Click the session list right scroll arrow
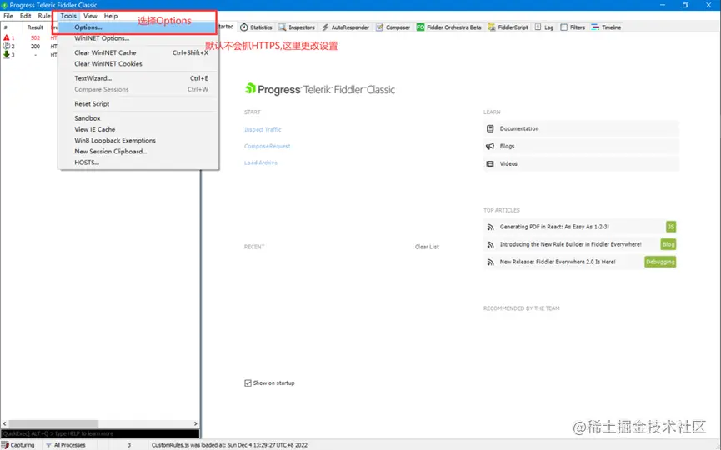 pyautogui.click(x=195, y=423)
